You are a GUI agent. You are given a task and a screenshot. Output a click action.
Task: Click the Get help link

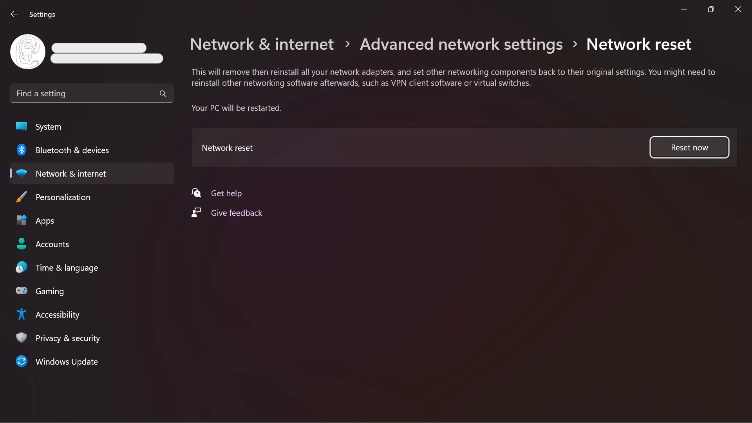pyautogui.click(x=226, y=193)
